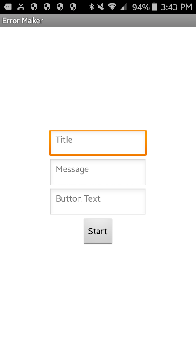
Task: Tap the Error Maker app title
Action: (23, 21)
